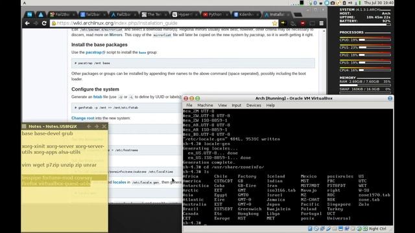Open a new Chrome tab
Screen dimensions: 415x233
click(298, 14)
